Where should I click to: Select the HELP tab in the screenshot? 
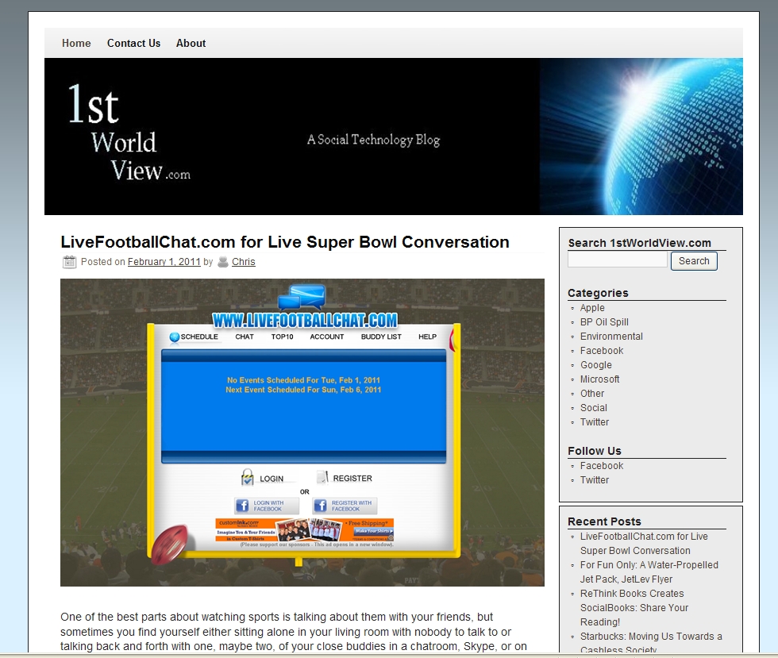pos(428,337)
